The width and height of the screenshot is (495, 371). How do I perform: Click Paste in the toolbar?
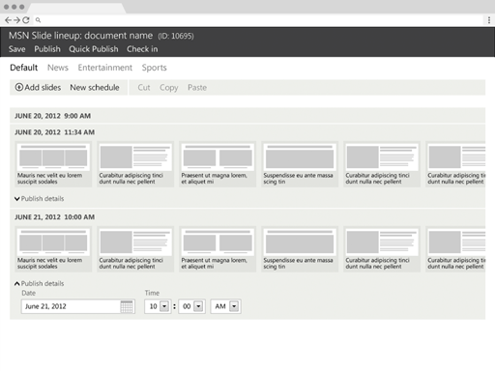tap(197, 87)
